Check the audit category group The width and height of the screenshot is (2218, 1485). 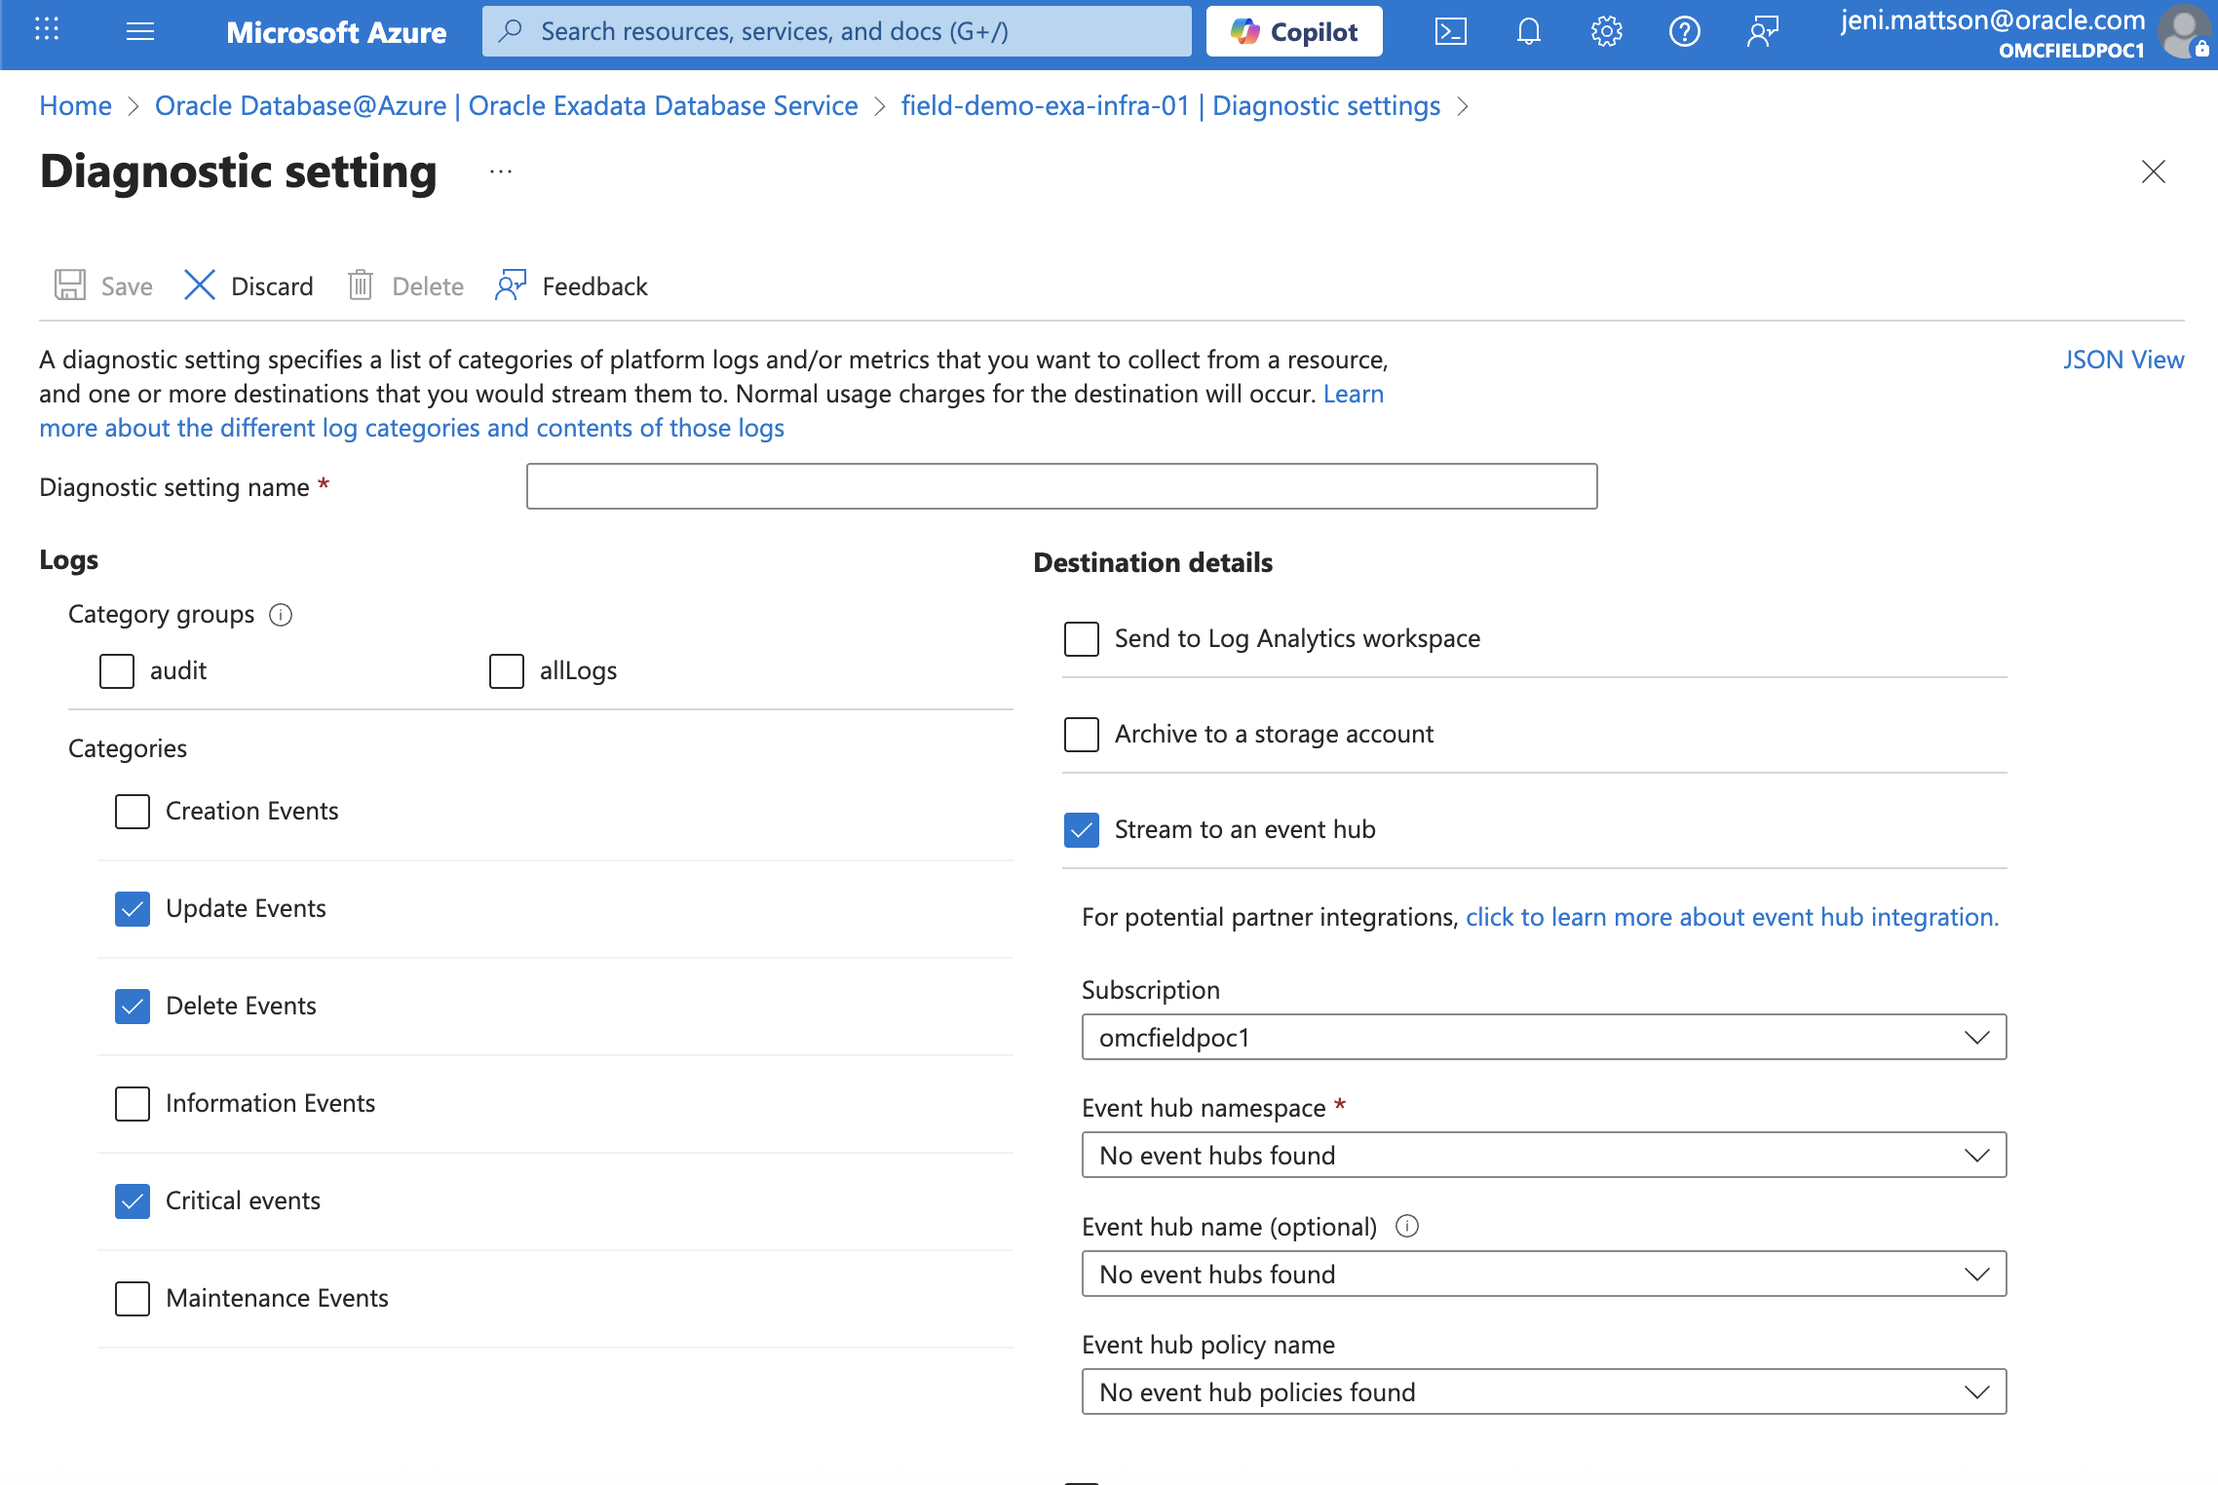click(116, 670)
